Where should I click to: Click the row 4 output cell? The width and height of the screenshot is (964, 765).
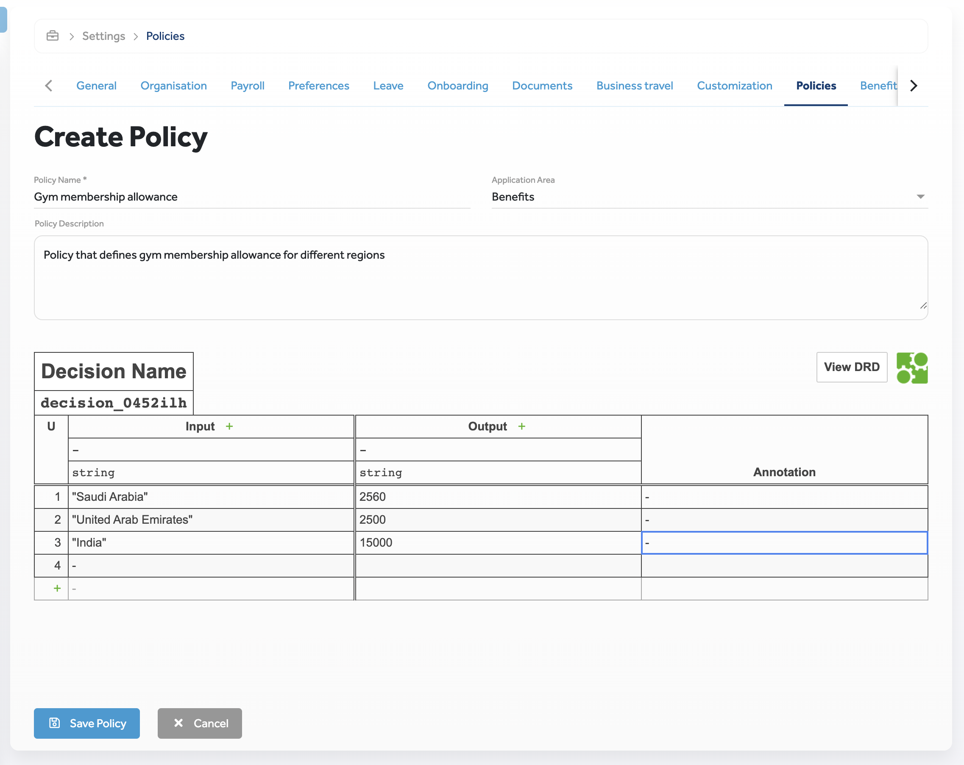click(x=498, y=565)
